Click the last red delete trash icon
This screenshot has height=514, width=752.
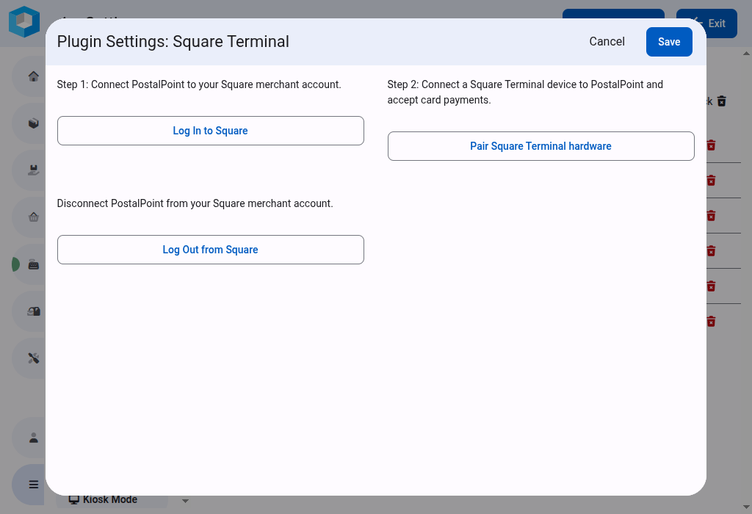click(x=711, y=322)
